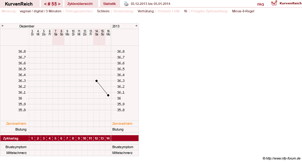This screenshot has height=162, width=302.
Task: Click the printer icon
Action: 126,4
